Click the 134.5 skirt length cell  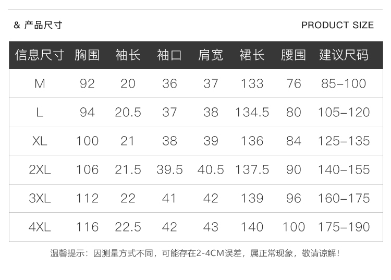pyautogui.click(x=252, y=112)
